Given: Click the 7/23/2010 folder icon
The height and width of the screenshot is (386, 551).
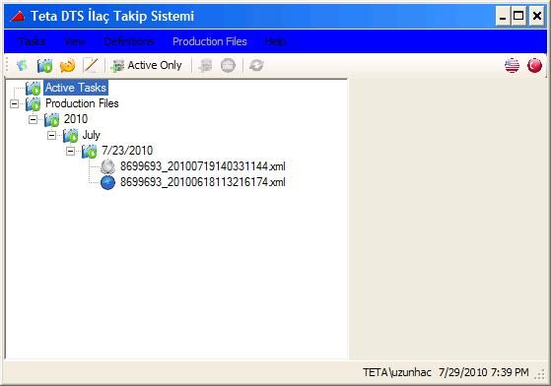Looking at the screenshot, I should [90, 152].
